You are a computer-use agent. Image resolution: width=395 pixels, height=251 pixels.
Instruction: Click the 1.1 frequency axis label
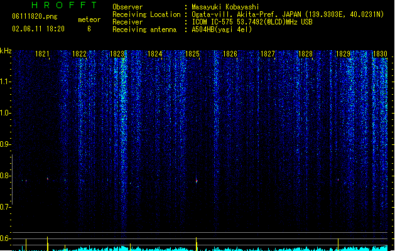pyautogui.click(x=5, y=82)
